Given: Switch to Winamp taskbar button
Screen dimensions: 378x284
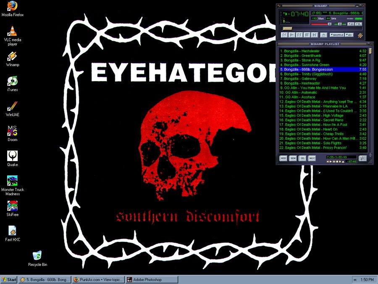Looking at the screenshot, I should (x=45, y=280).
